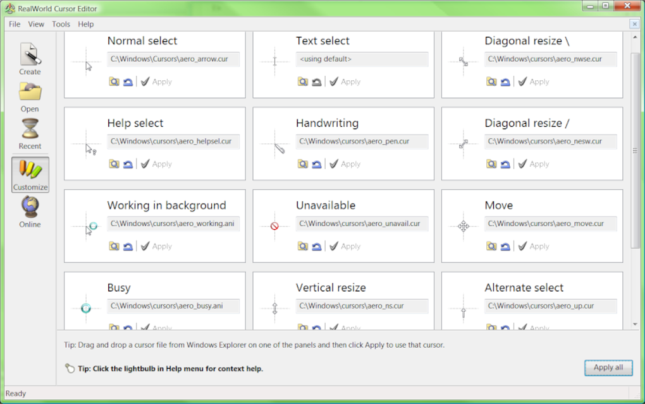645x404 pixels.
Task: Browse for Handwriting cursor file
Action: [303, 164]
